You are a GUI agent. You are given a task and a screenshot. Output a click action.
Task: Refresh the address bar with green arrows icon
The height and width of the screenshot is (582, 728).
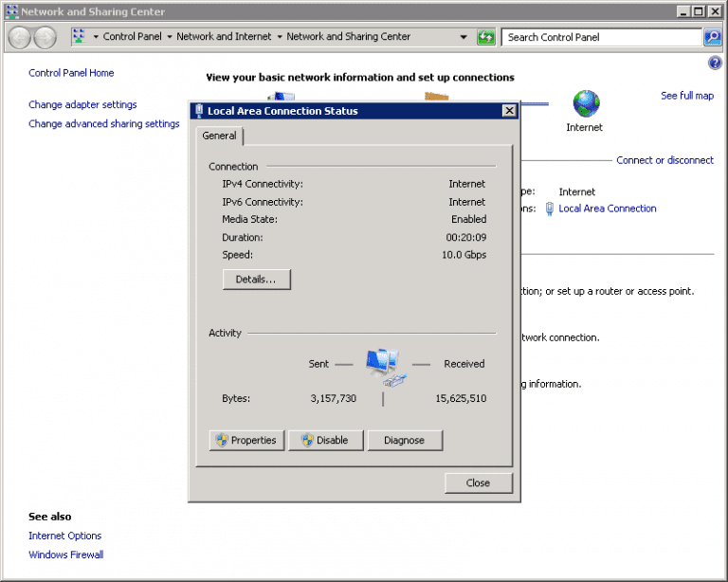[x=486, y=37]
